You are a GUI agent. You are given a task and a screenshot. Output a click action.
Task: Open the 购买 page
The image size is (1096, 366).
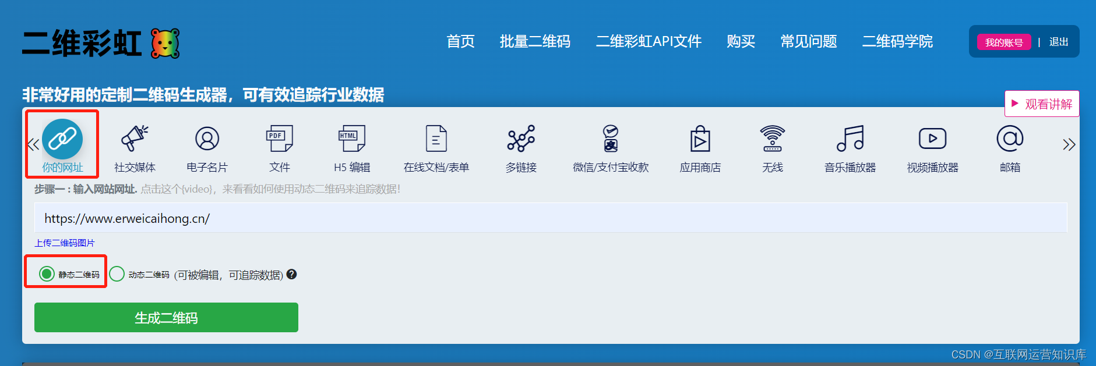pos(741,41)
